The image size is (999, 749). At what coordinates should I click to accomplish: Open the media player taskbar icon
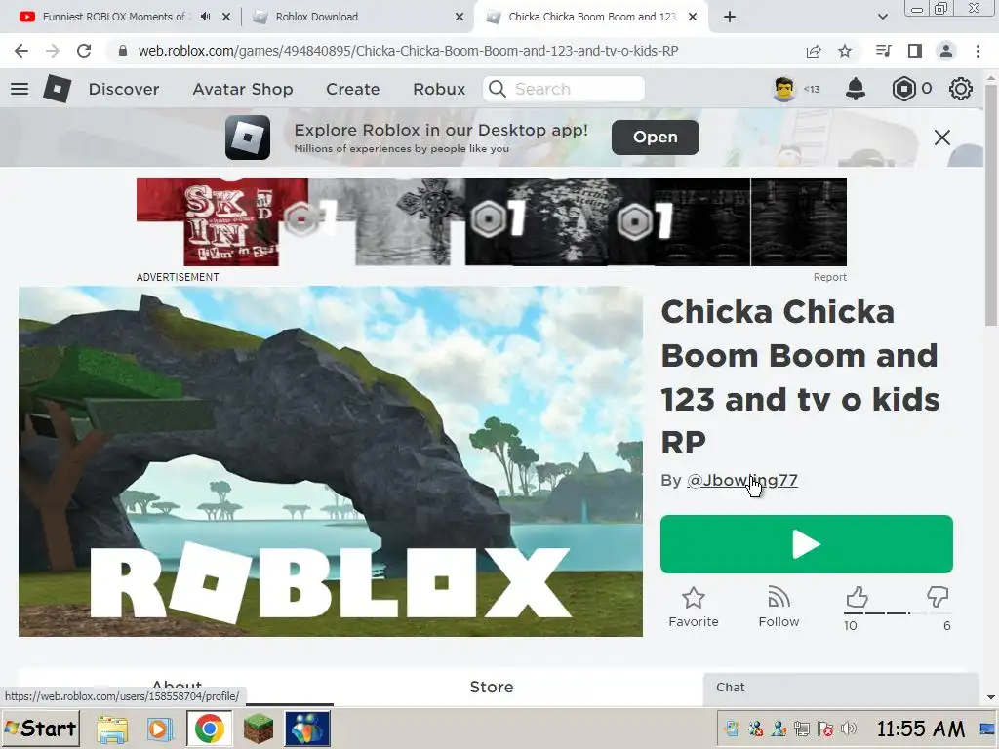tap(160, 729)
